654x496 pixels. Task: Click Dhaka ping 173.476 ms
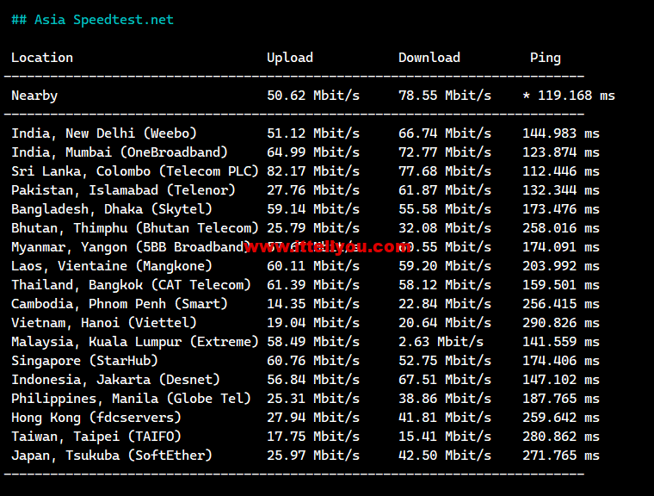[x=561, y=209]
